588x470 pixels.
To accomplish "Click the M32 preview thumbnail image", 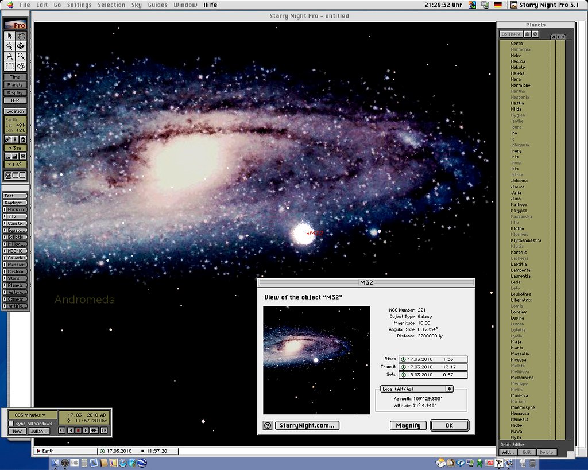I will [x=316, y=359].
